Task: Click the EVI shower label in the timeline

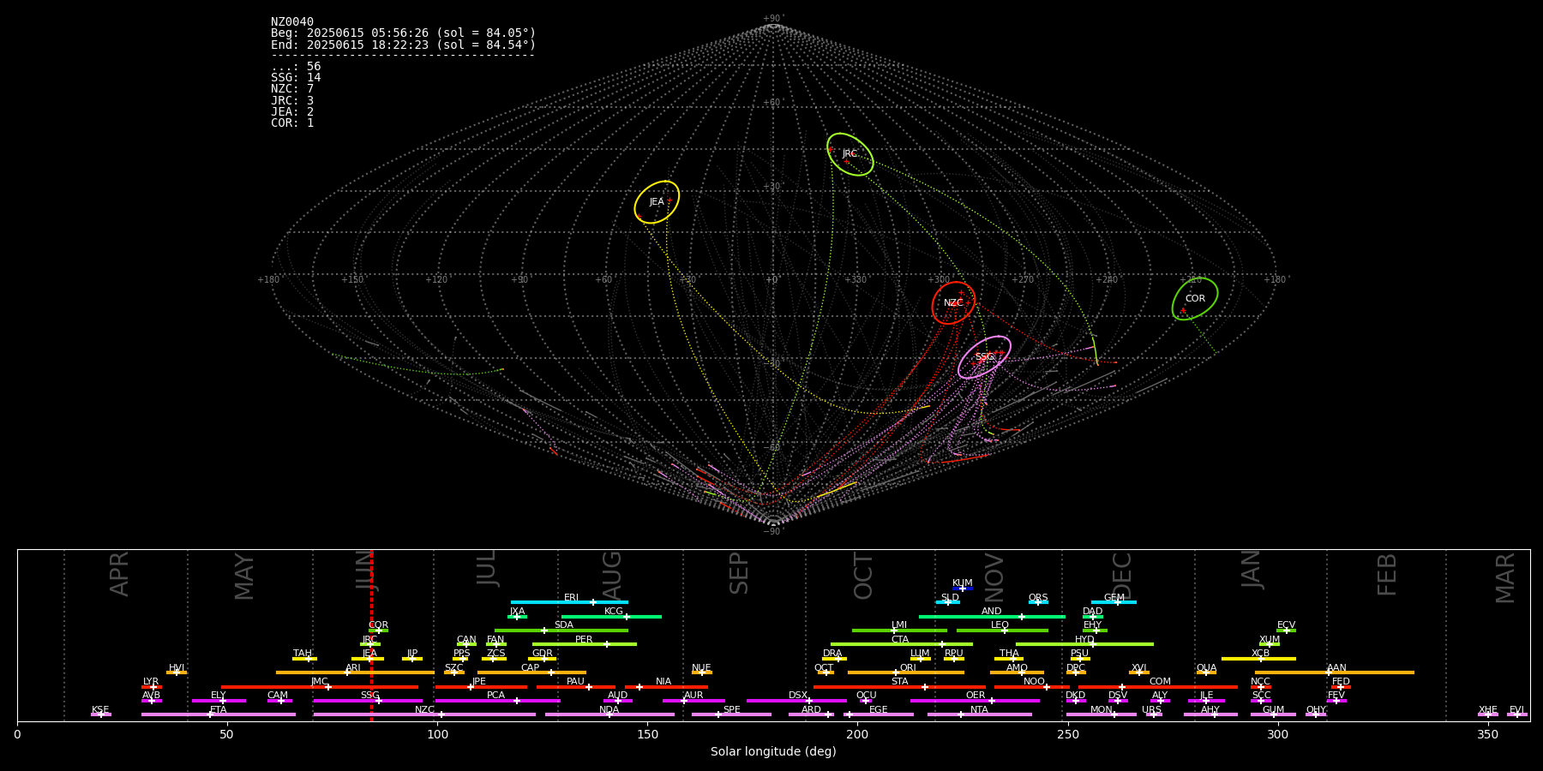Action: coord(1516,710)
